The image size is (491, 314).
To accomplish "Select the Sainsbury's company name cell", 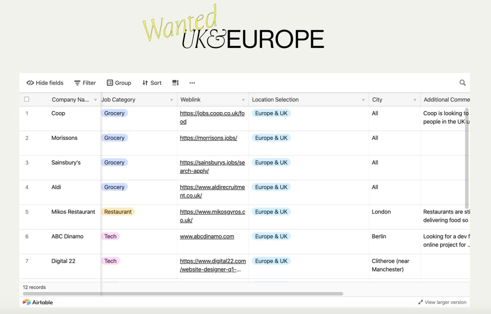I will tap(60, 168).
